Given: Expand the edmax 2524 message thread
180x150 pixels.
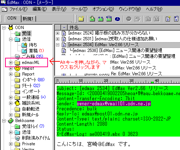Looking at the screenshot, I should coord(58,33).
